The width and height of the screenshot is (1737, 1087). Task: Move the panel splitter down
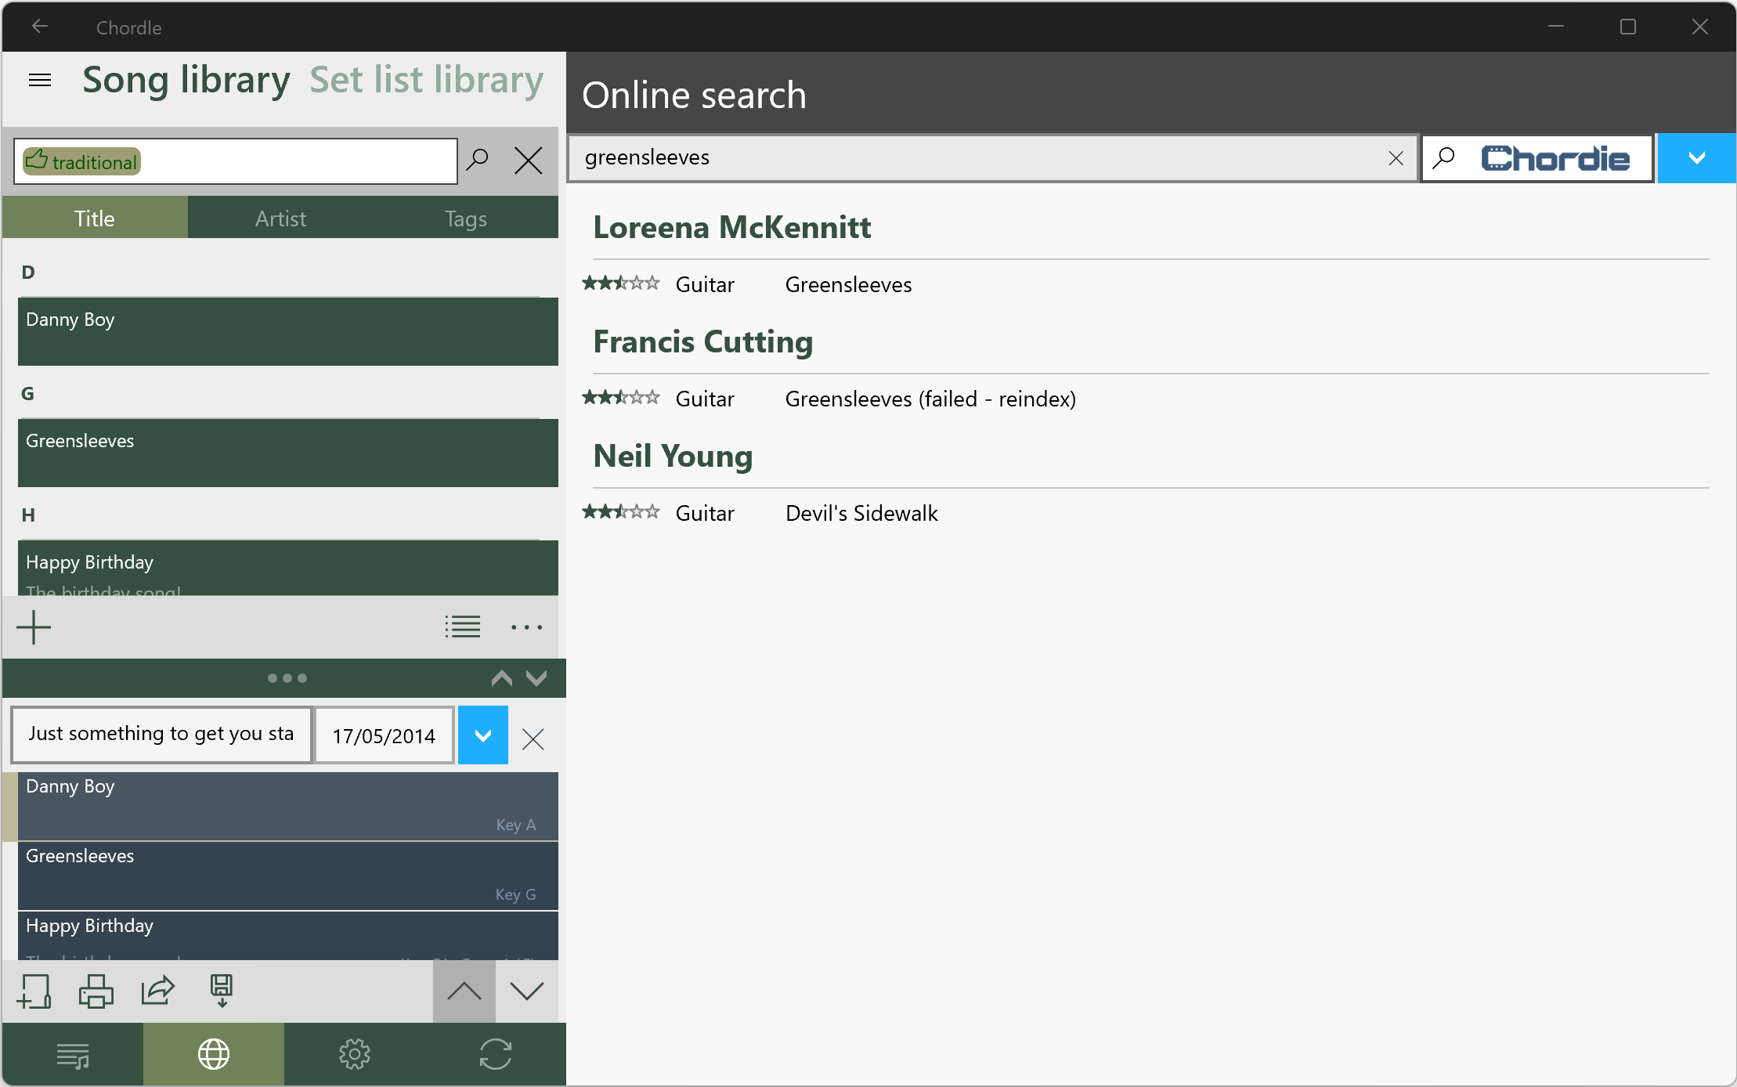536,678
